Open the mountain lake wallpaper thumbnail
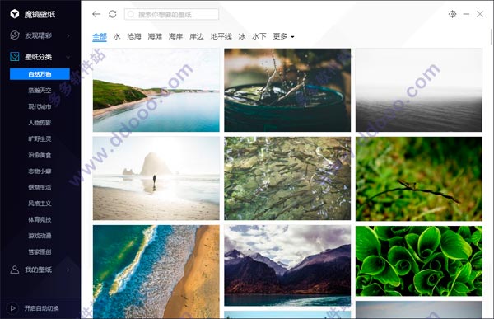The width and height of the screenshot is (494, 319). tap(287, 265)
